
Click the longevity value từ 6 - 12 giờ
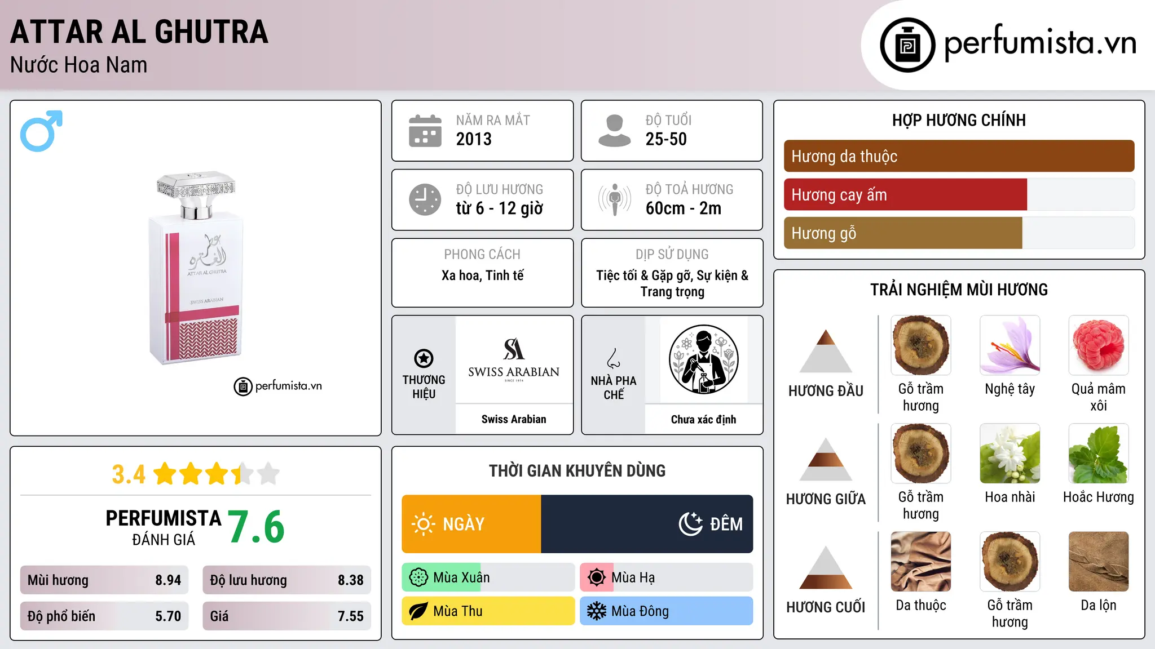click(x=500, y=208)
